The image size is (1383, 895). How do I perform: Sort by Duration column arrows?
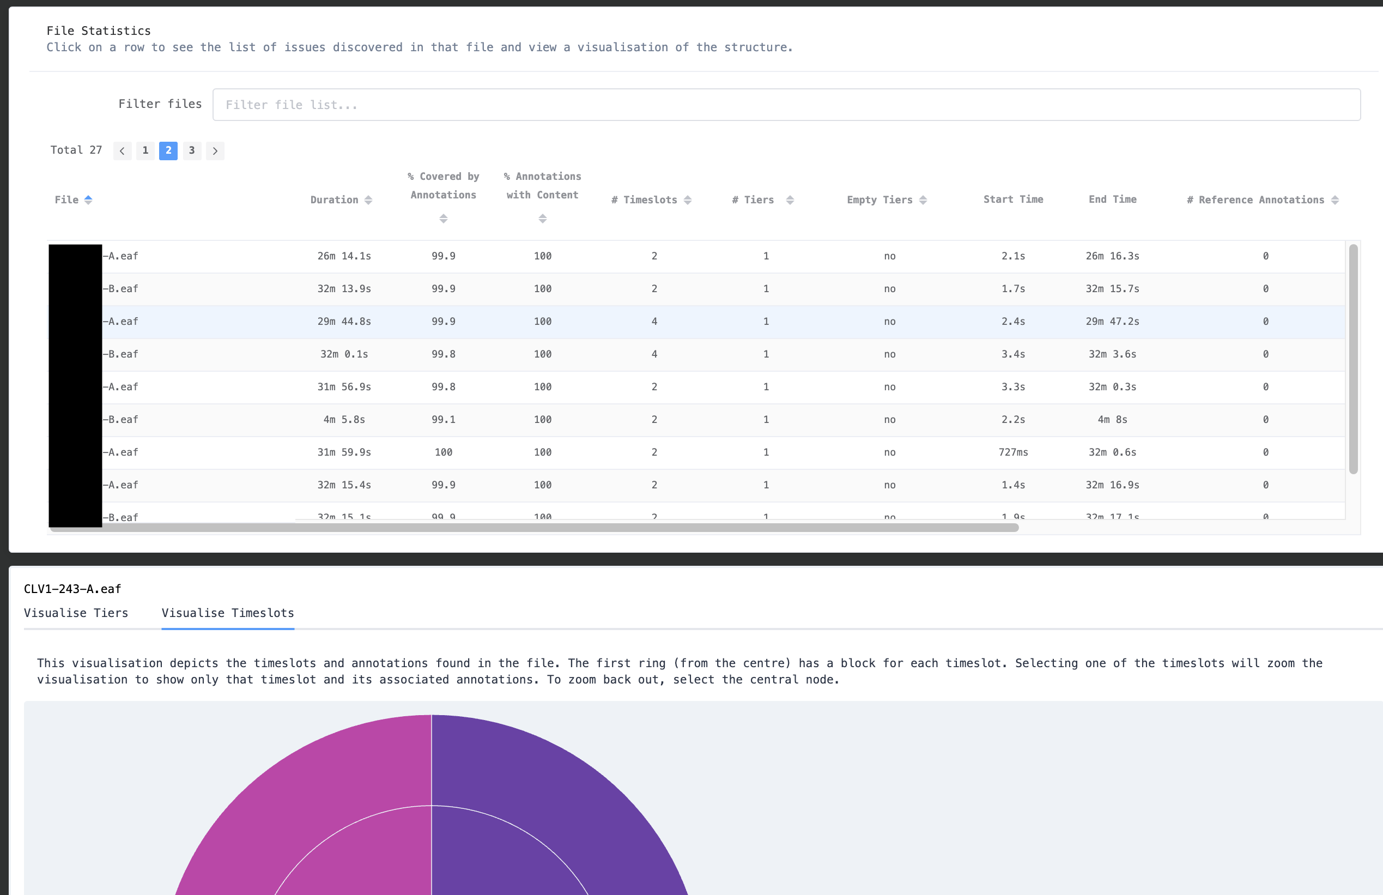368,200
